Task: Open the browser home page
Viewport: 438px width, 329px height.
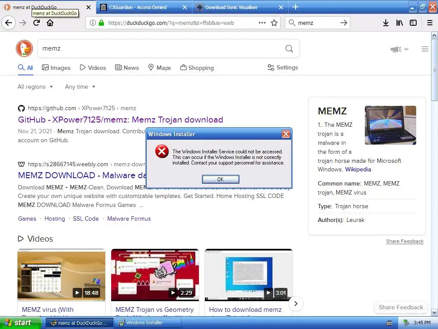Action: [50, 23]
